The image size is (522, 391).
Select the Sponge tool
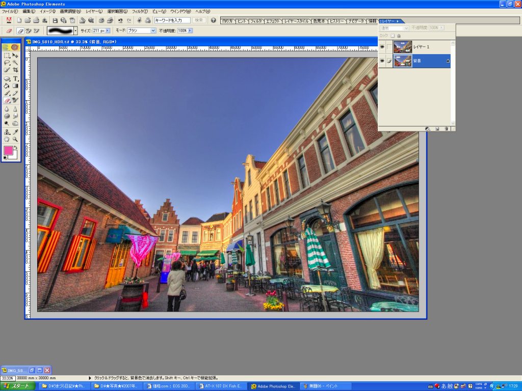[7, 116]
